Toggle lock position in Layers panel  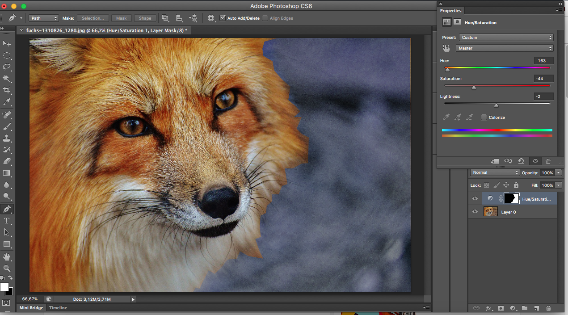[x=506, y=185]
